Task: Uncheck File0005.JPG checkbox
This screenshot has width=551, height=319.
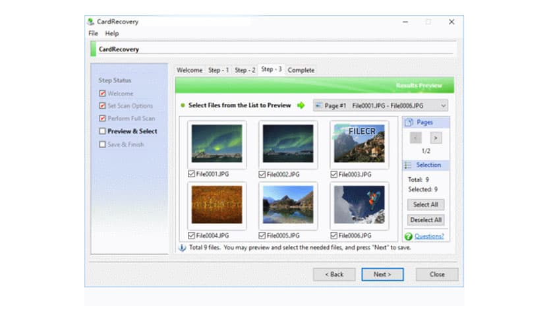Action: 262,235
